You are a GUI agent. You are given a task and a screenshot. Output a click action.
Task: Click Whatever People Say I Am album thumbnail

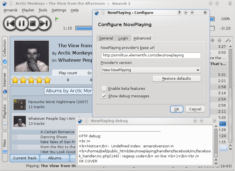click(20, 121)
